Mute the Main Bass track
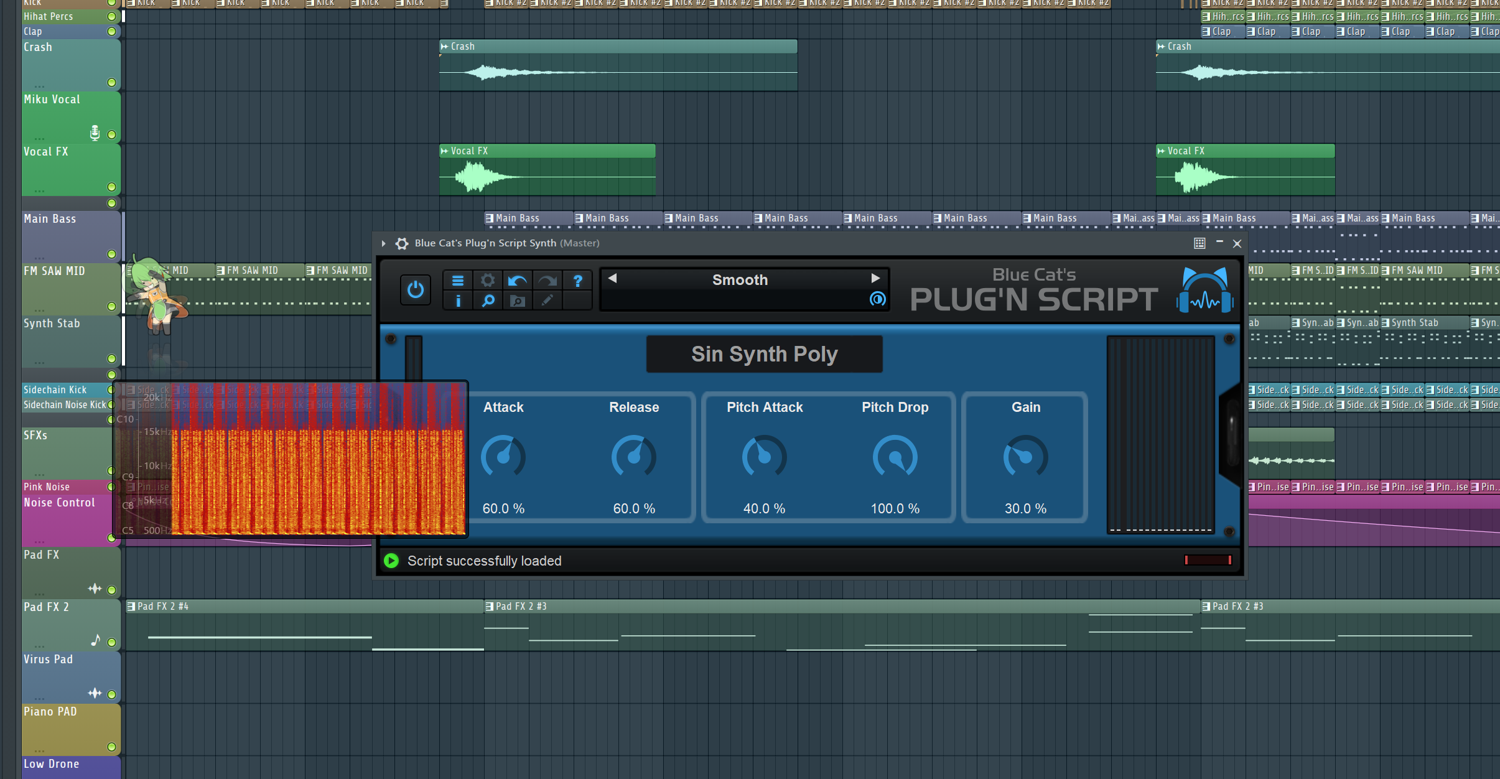This screenshot has width=1500, height=779. [x=111, y=254]
